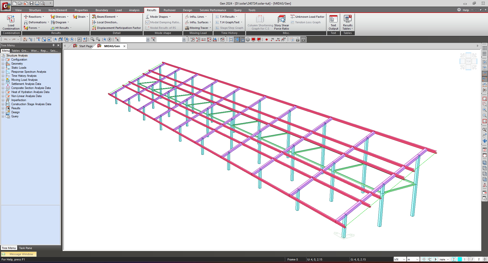Select the Displacement Participation Factor tool

click(x=117, y=28)
